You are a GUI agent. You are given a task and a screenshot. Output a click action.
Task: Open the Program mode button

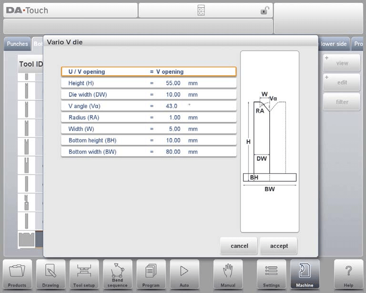click(x=151, y=274)
